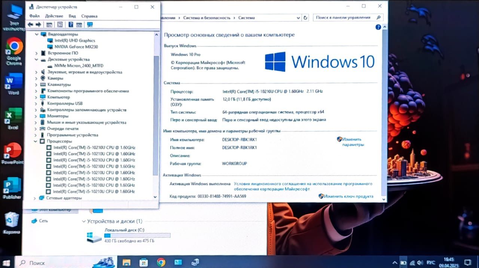Open File Explorer from the taskbar
This screenshot has height=268, width=479.
click(126, 262)
